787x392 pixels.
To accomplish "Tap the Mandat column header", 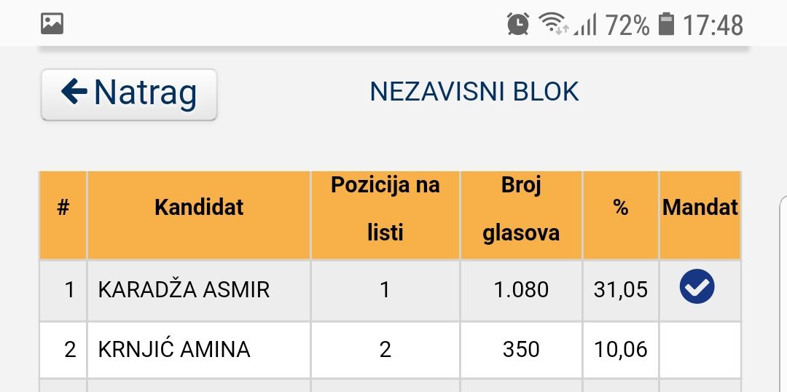I will coord(700,208).
